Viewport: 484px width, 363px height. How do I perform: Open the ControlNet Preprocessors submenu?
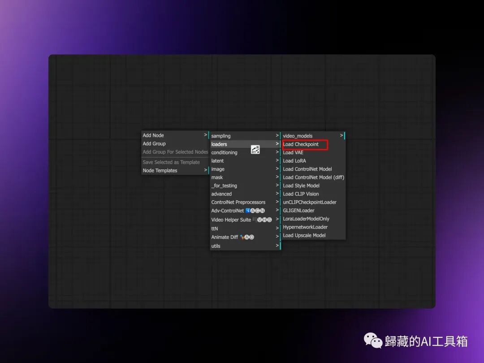(245, 202)
